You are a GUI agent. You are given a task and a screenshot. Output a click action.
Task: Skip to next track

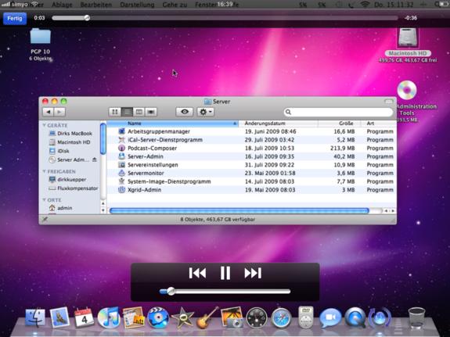pos(253,273)
